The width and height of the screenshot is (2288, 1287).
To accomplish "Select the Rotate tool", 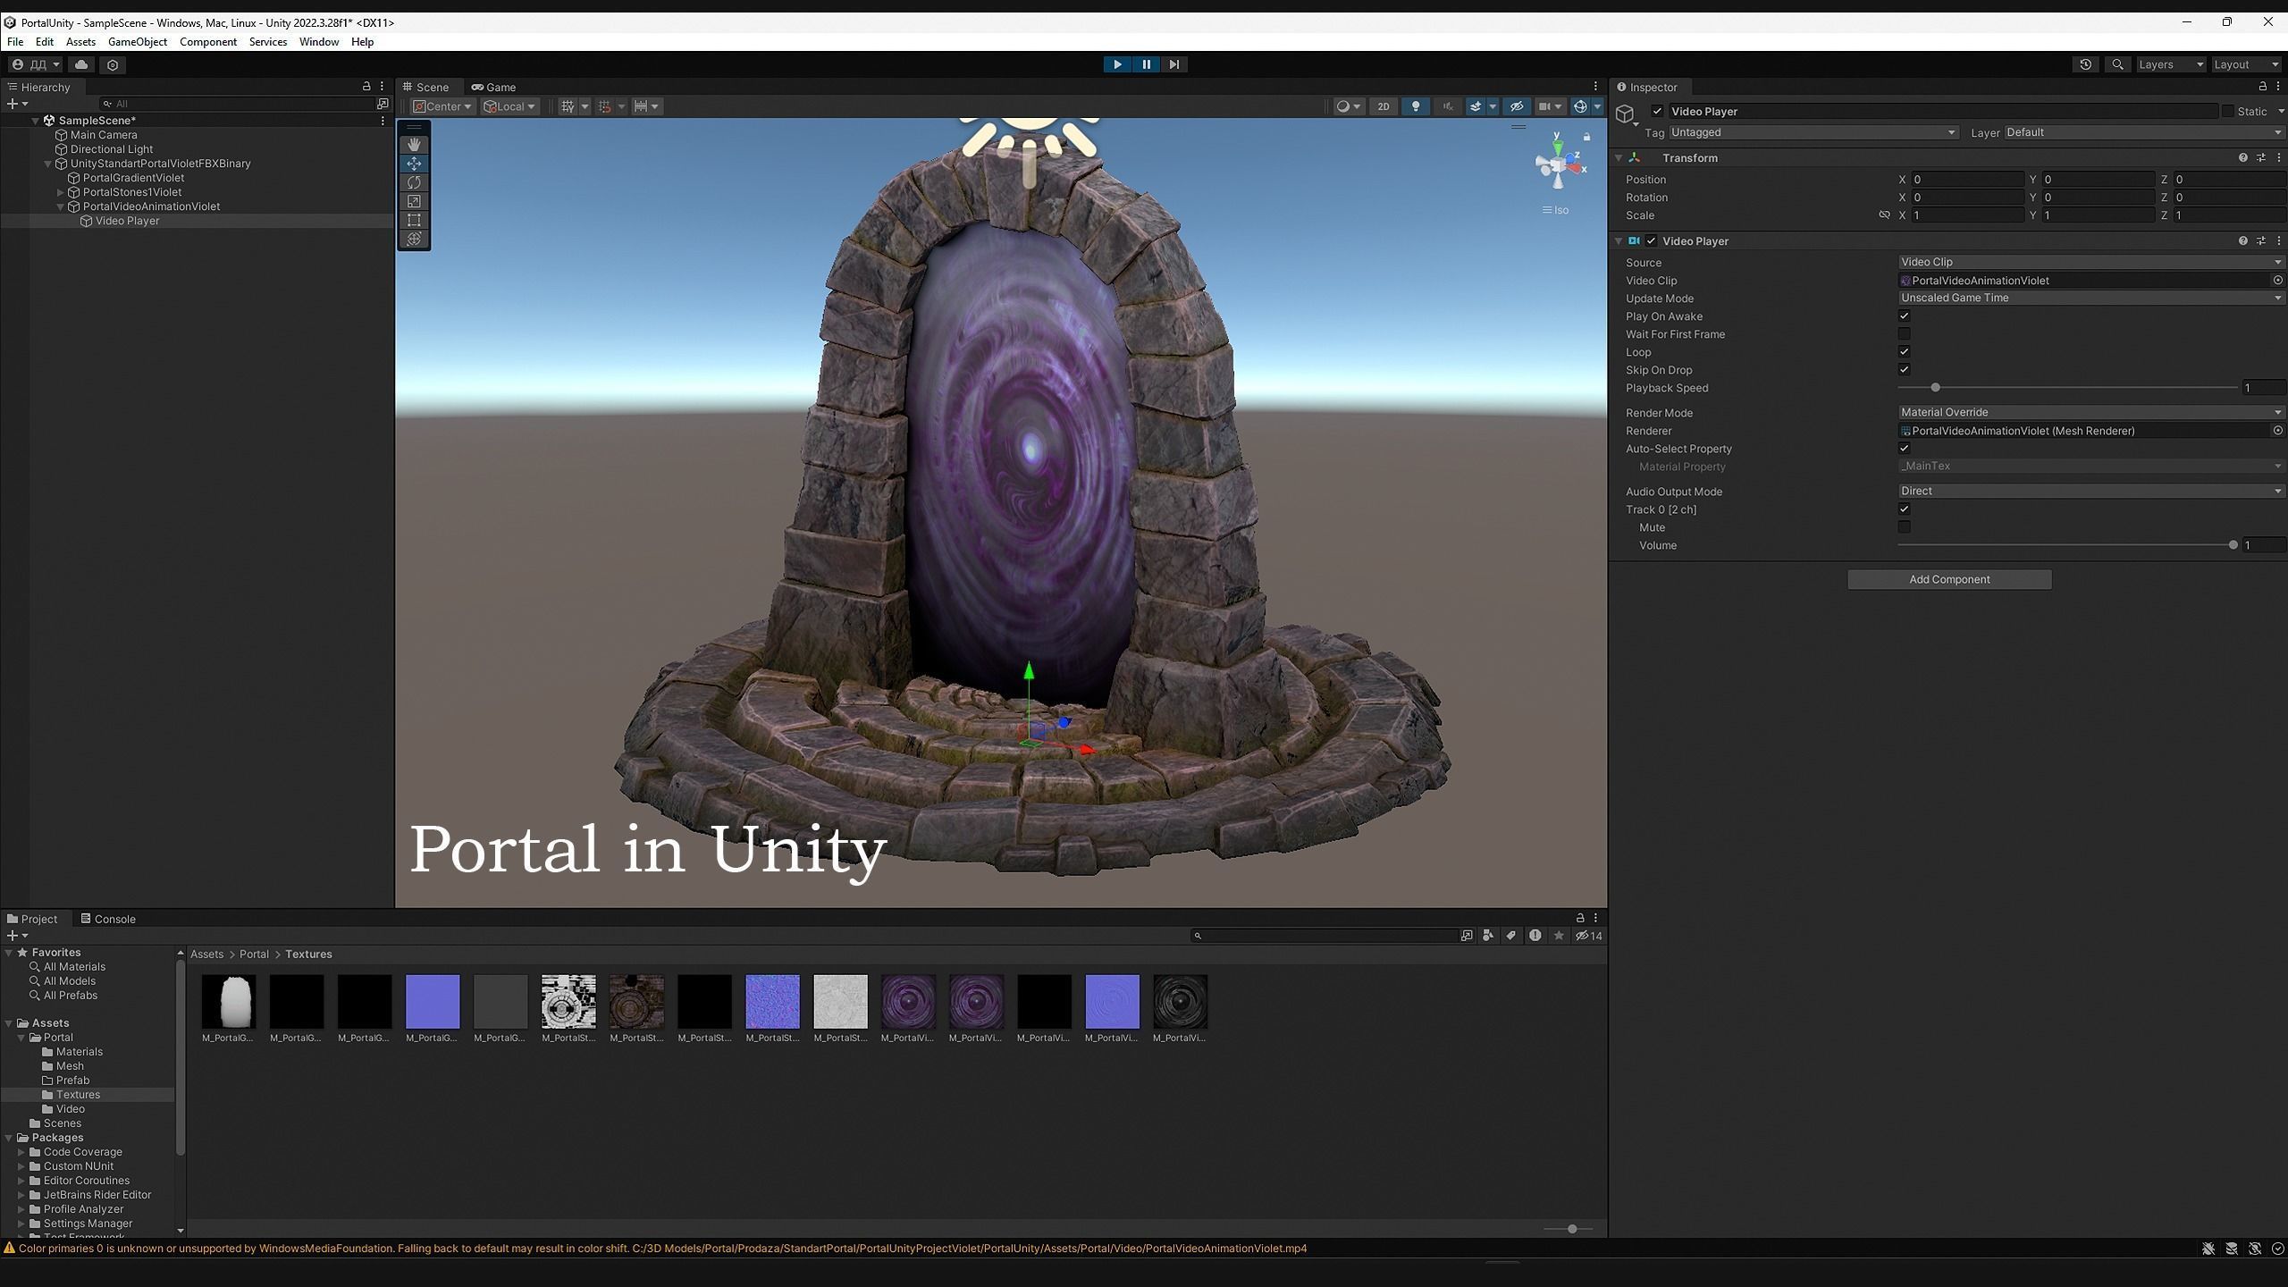I will tap(414, 182).
